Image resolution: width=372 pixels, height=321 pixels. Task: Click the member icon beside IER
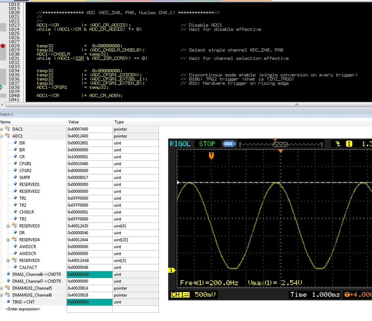tap(15, 150)
